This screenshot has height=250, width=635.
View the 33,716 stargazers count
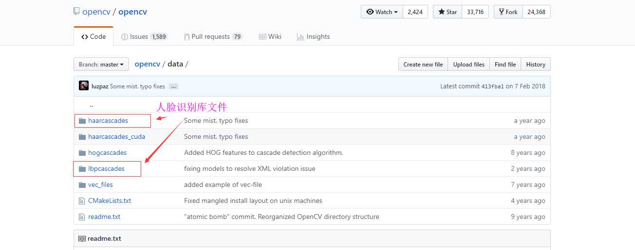(x=475, y=12)
